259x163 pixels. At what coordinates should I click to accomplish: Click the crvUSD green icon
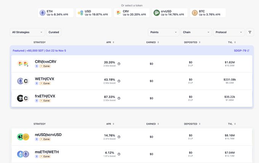click(x=157, y=13)
